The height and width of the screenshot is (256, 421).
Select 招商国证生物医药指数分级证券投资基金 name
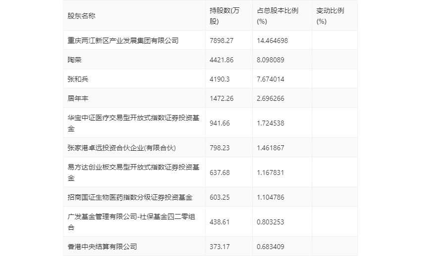click(x=130, y=197)
